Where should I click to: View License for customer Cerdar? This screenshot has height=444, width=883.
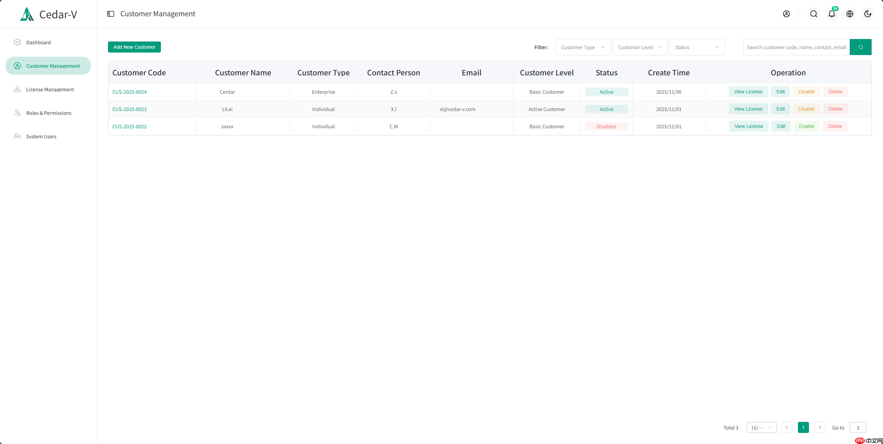(x=748, y=92)
